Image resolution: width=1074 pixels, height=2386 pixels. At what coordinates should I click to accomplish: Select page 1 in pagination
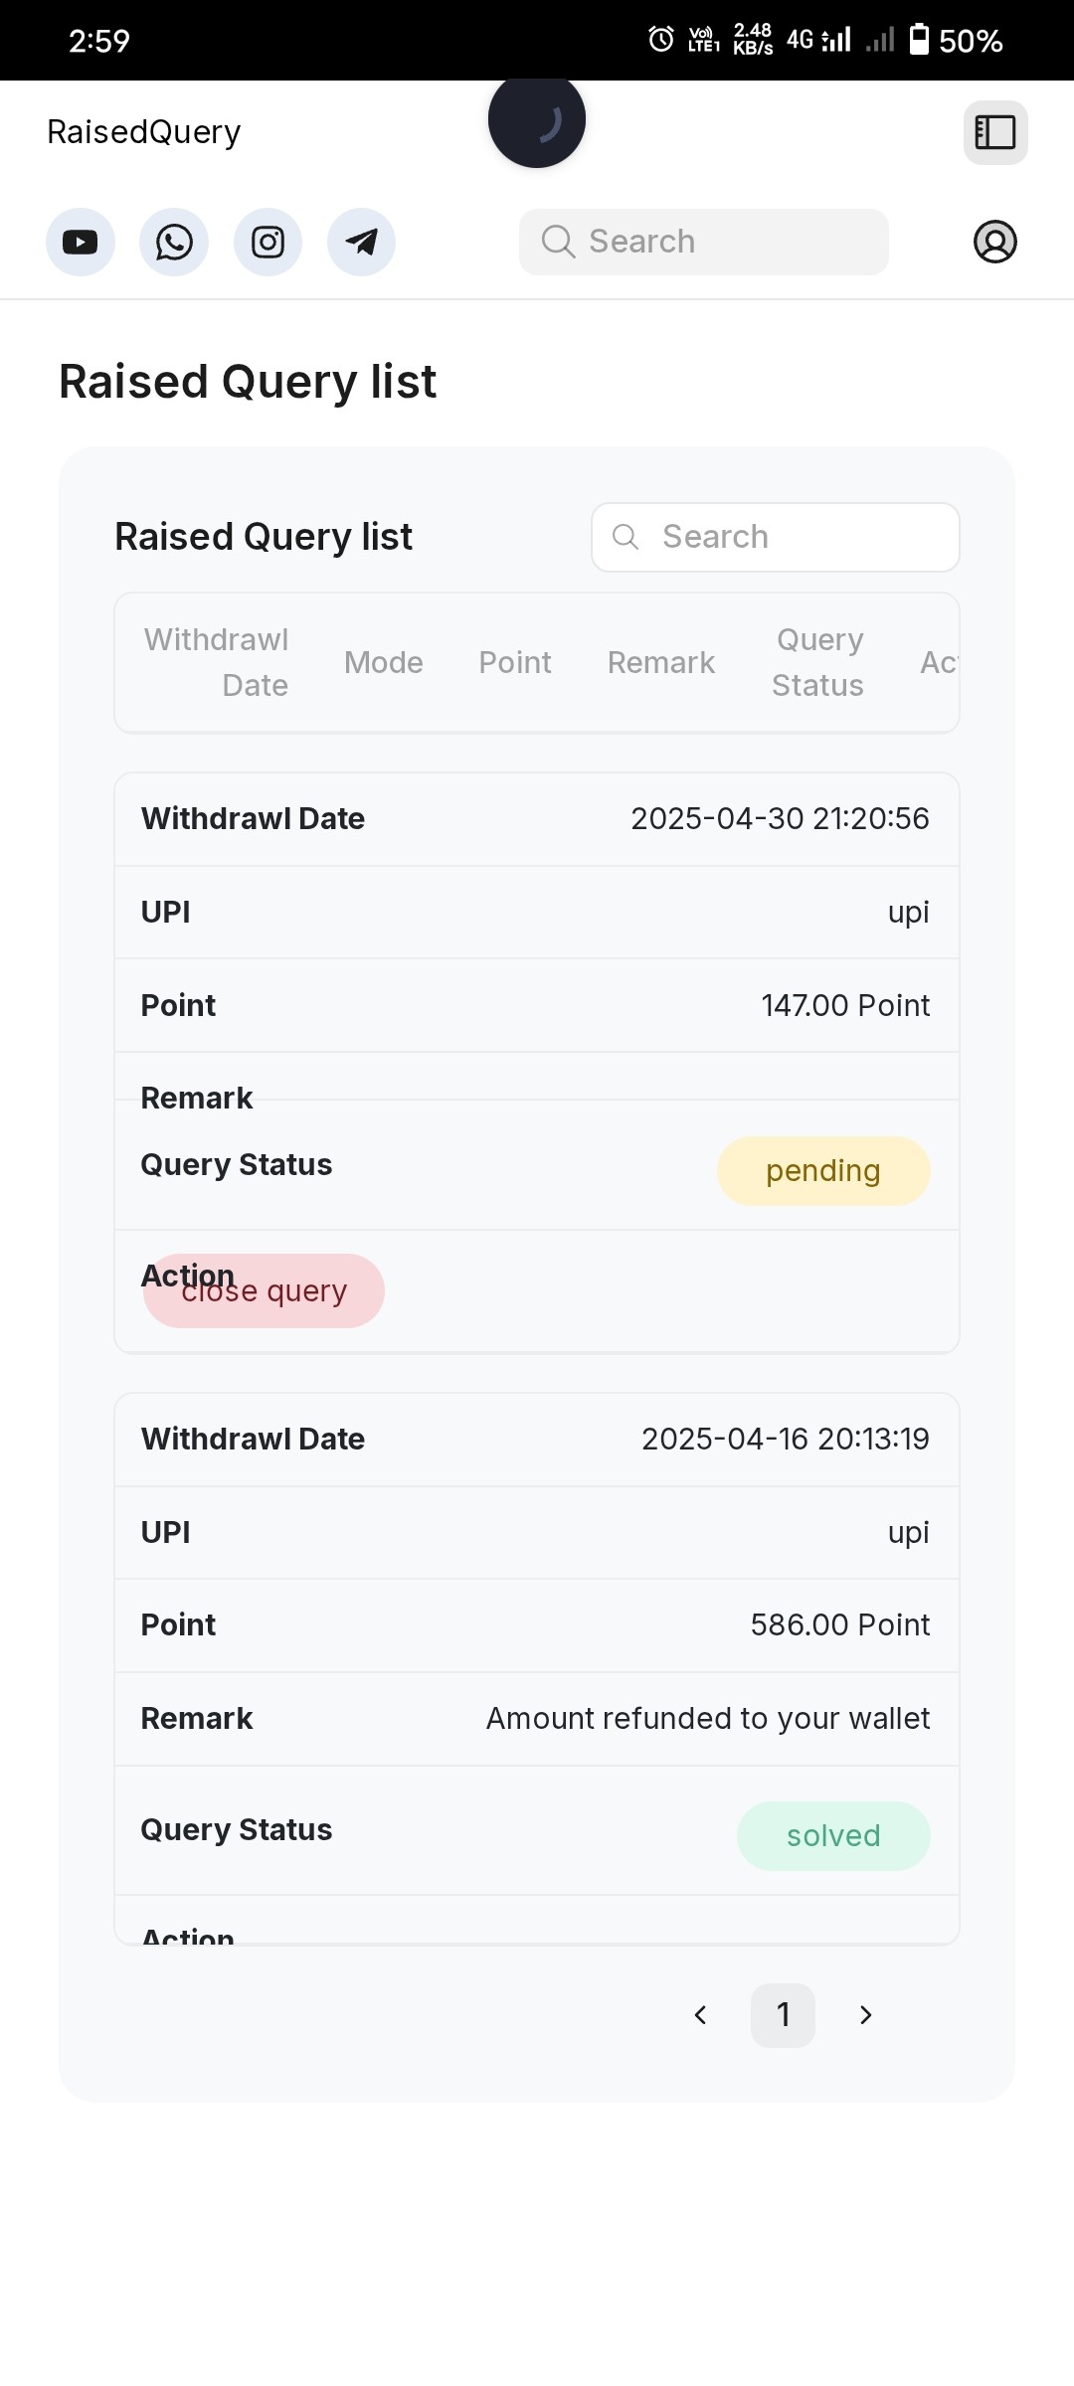[783, 2015]
